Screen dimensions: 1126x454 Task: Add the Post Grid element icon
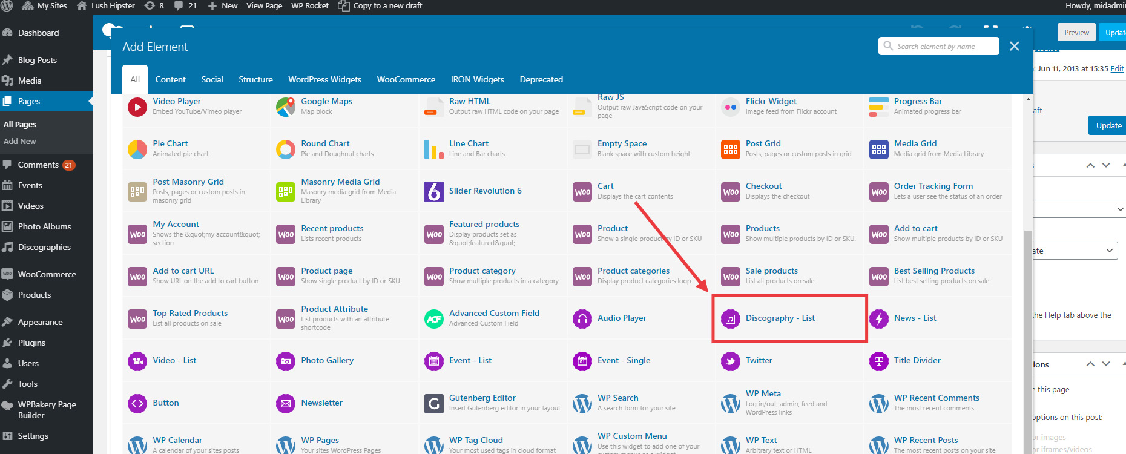tap(731, 150)
